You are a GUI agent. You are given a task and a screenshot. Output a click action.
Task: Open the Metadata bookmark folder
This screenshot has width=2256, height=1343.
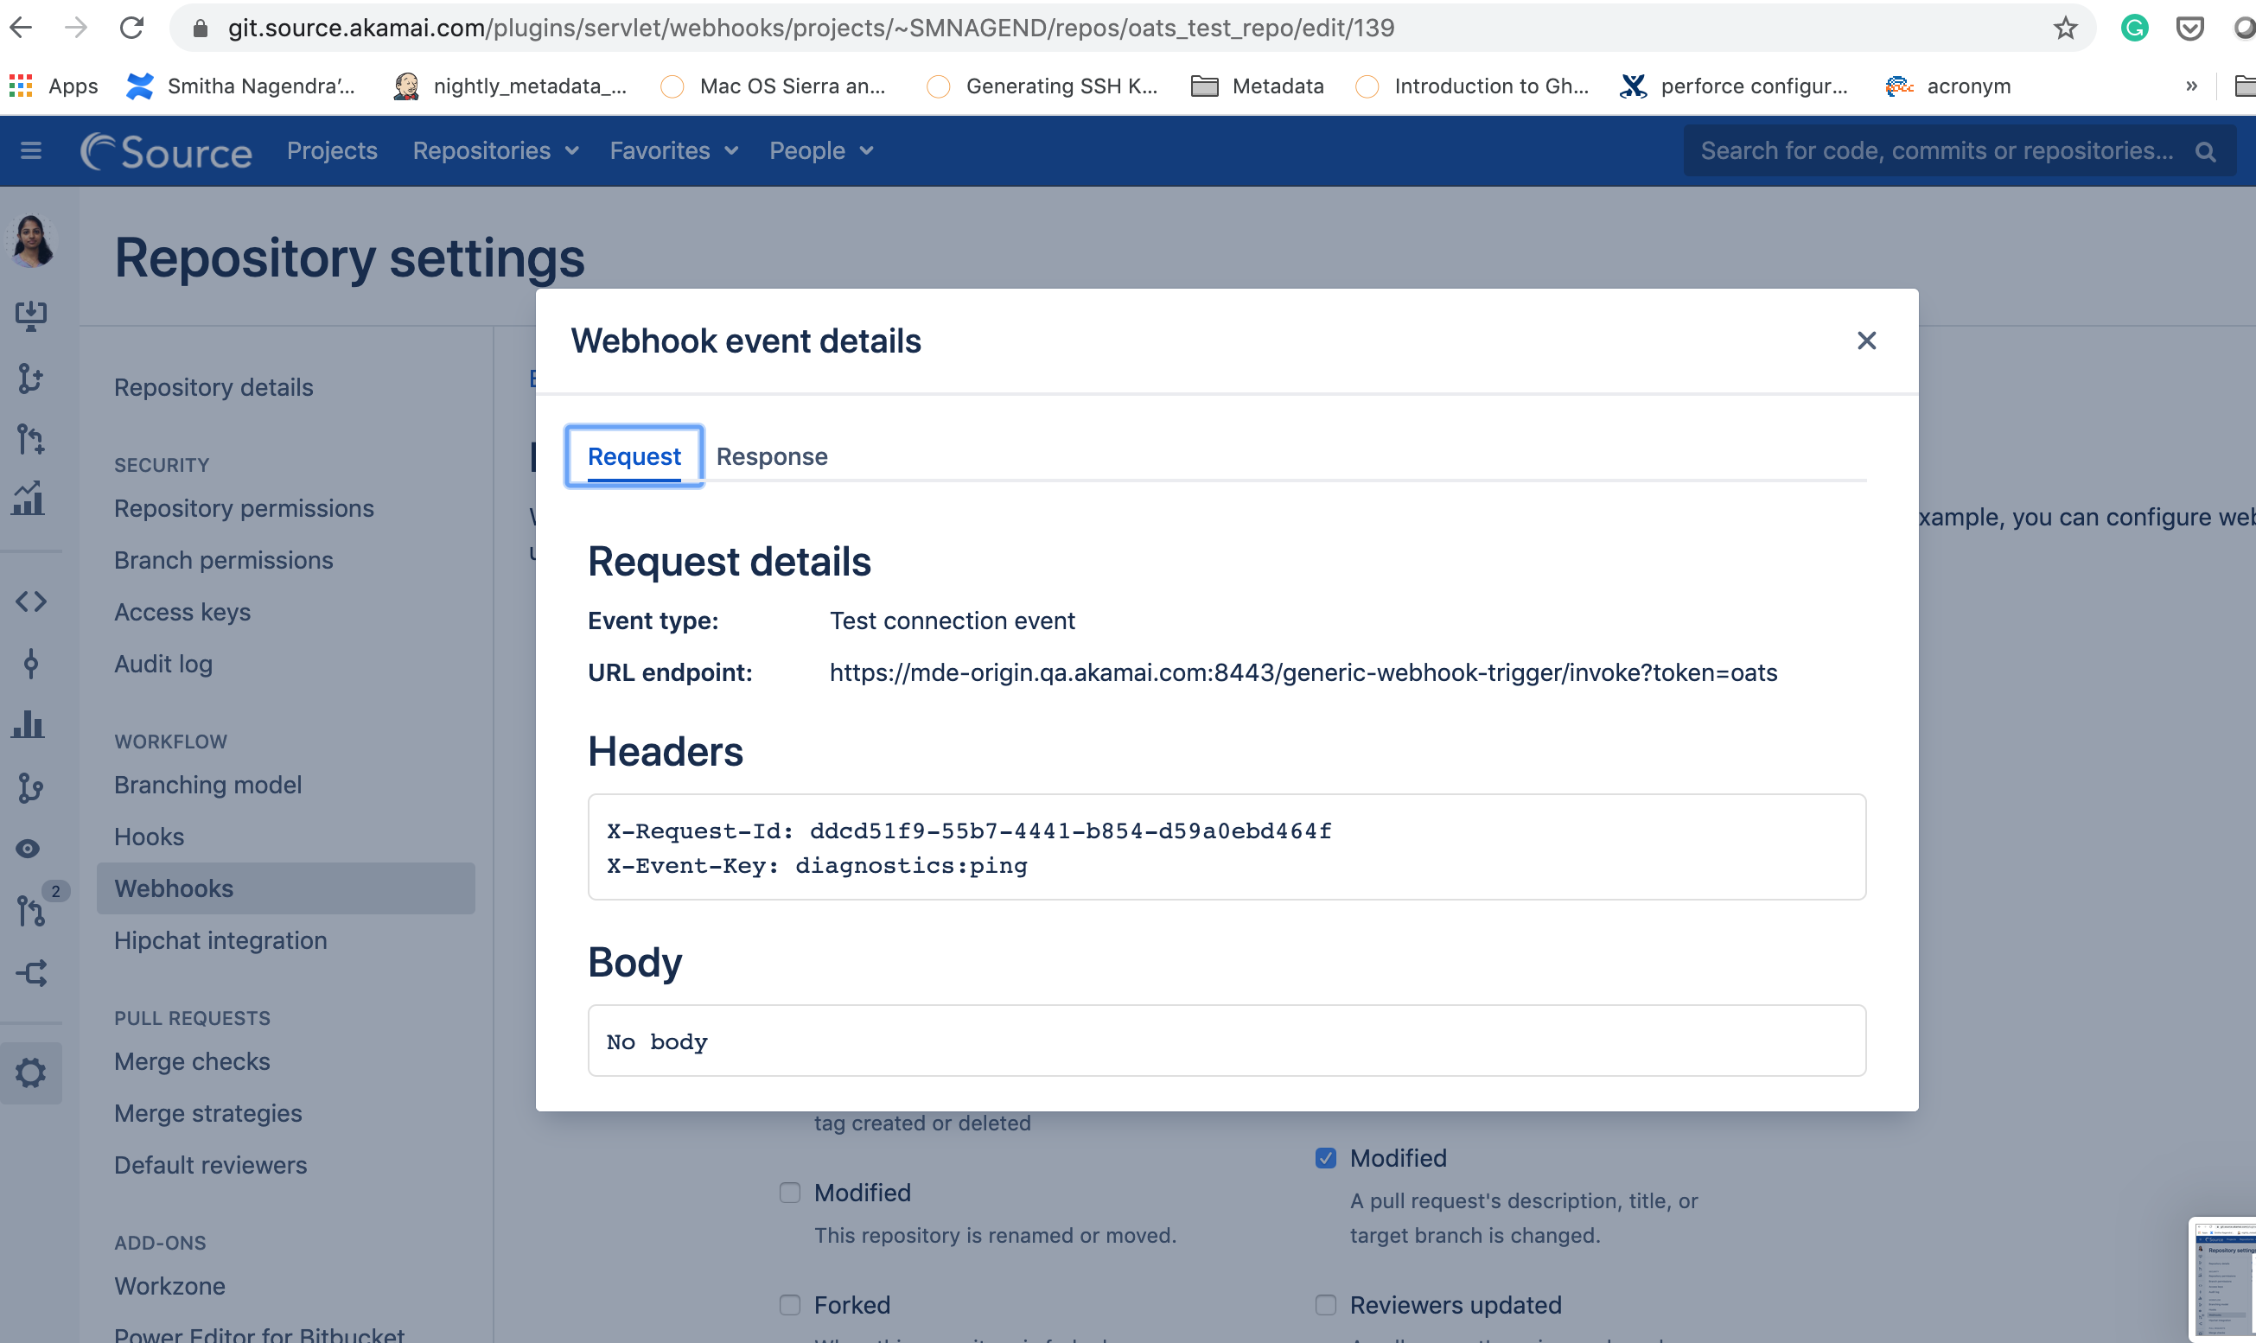(x=1257, y=86)
